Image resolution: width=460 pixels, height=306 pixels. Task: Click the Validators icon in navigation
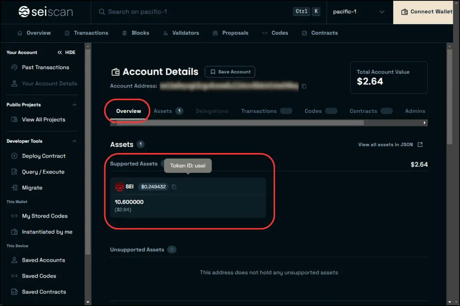166,33
